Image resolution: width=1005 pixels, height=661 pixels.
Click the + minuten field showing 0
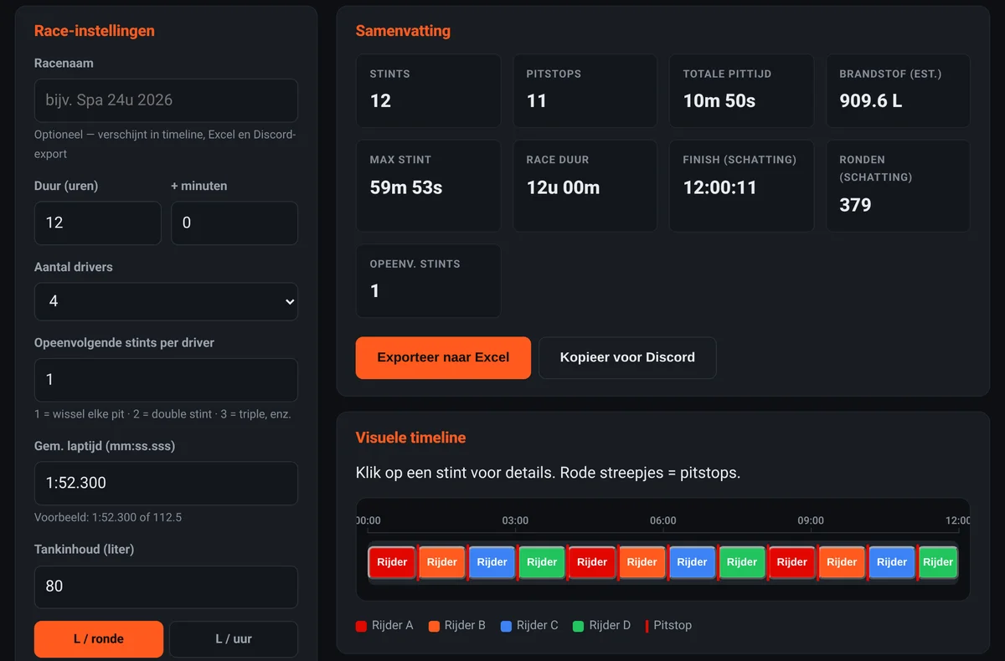[x=234, y=223]
